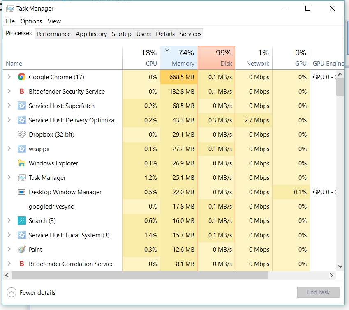The image size is (349, 310).
Task: Click the 132.8 MB memory cell
Action: click(179, 92)
